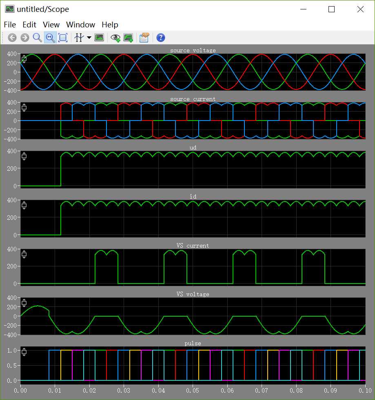
Task: Toggle the horizontal constrained zoom tool
Action: tap(50, 38)
